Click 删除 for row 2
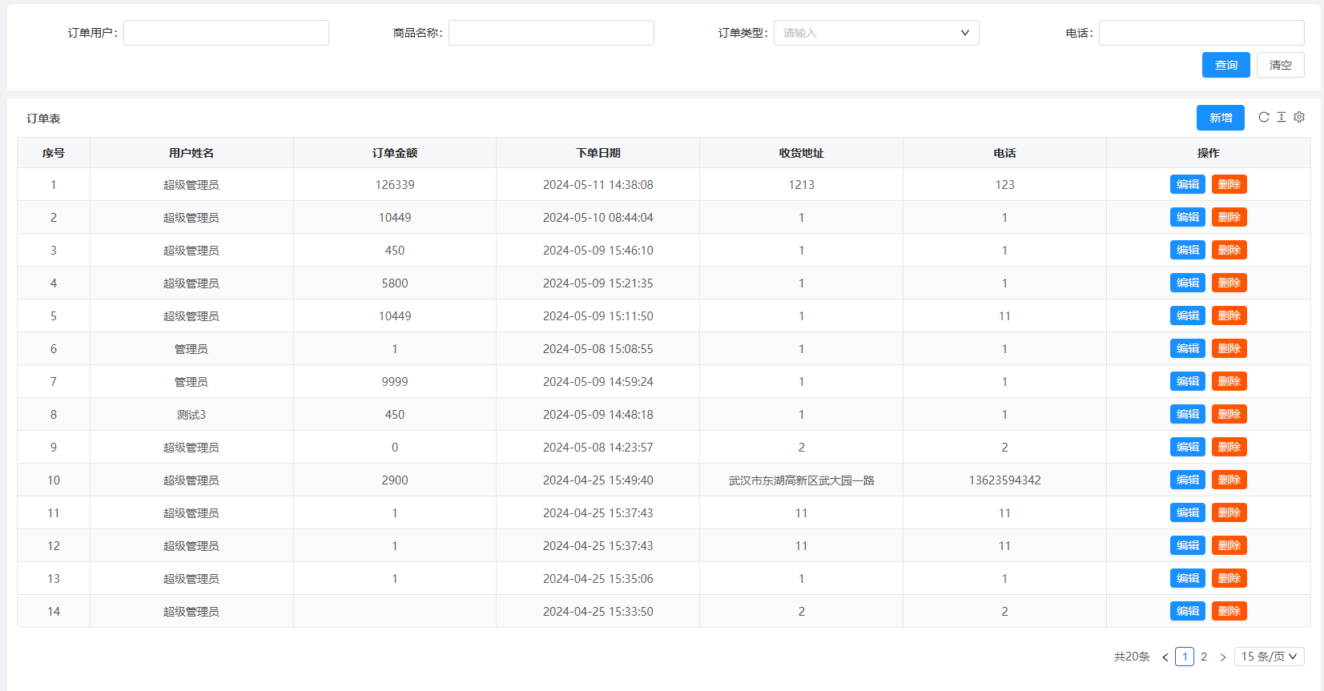The height and width of the screenshot is (691, 1324). pos(1229,217)
